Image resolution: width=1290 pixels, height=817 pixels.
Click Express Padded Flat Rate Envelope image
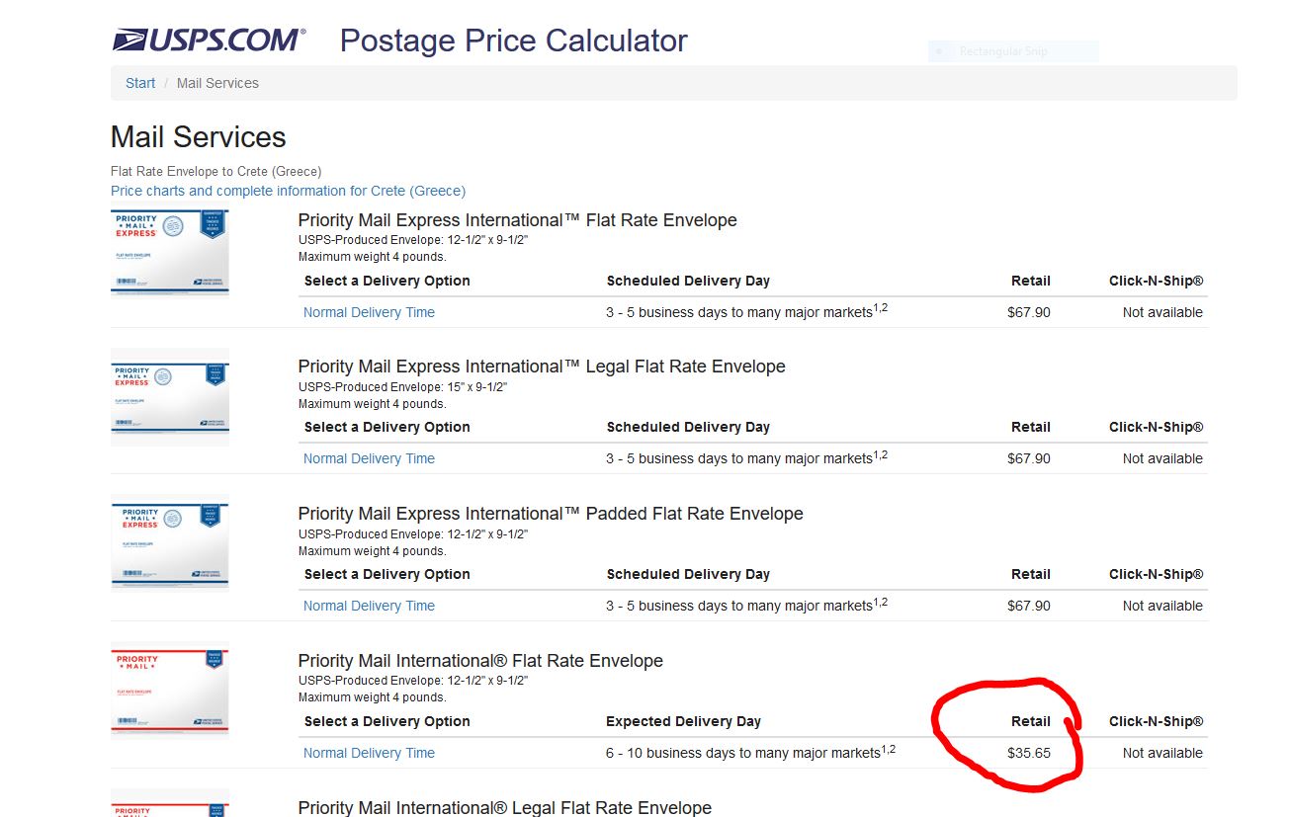pos(170,544)
